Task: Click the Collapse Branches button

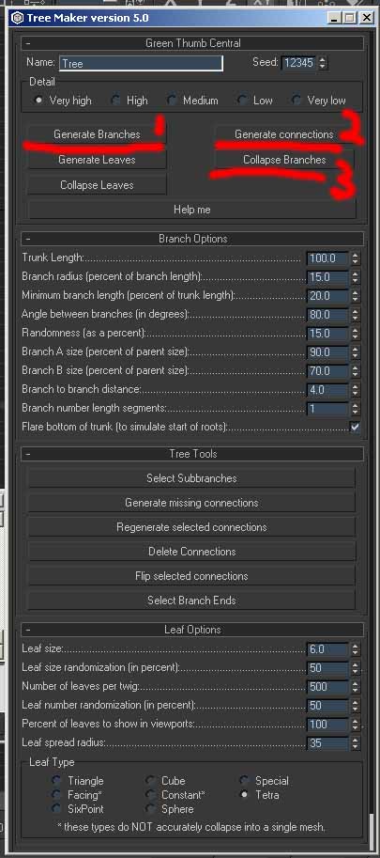Action: pos(284,160)
